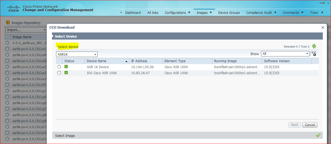Expand the Commands menu arrow
The width and height of the screenshot is (331, 144).
(302, 13)
